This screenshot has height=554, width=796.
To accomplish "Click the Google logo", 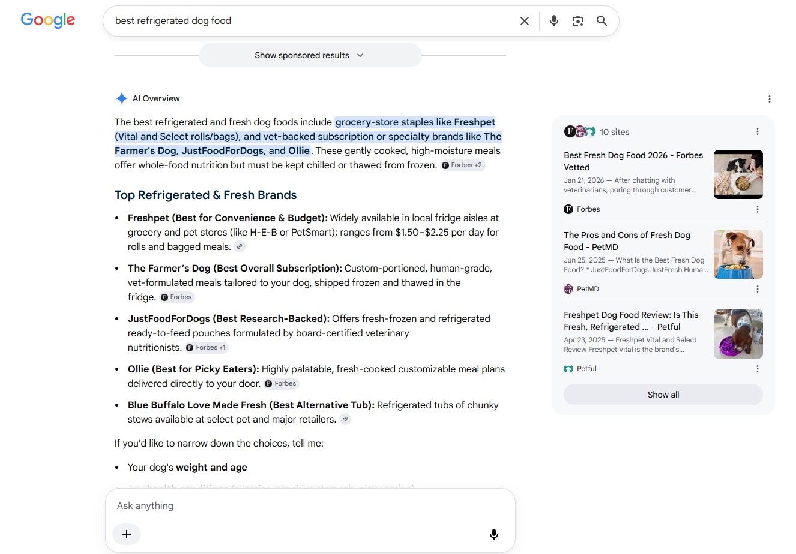I will [x=48, y=20].
